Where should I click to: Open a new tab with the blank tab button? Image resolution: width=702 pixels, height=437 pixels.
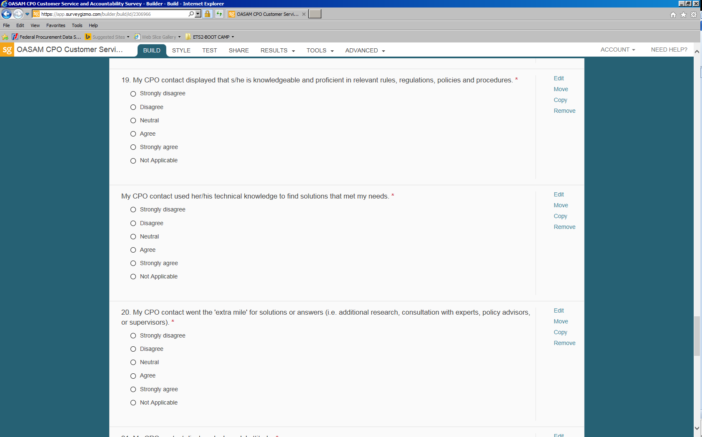coord(315,14)
